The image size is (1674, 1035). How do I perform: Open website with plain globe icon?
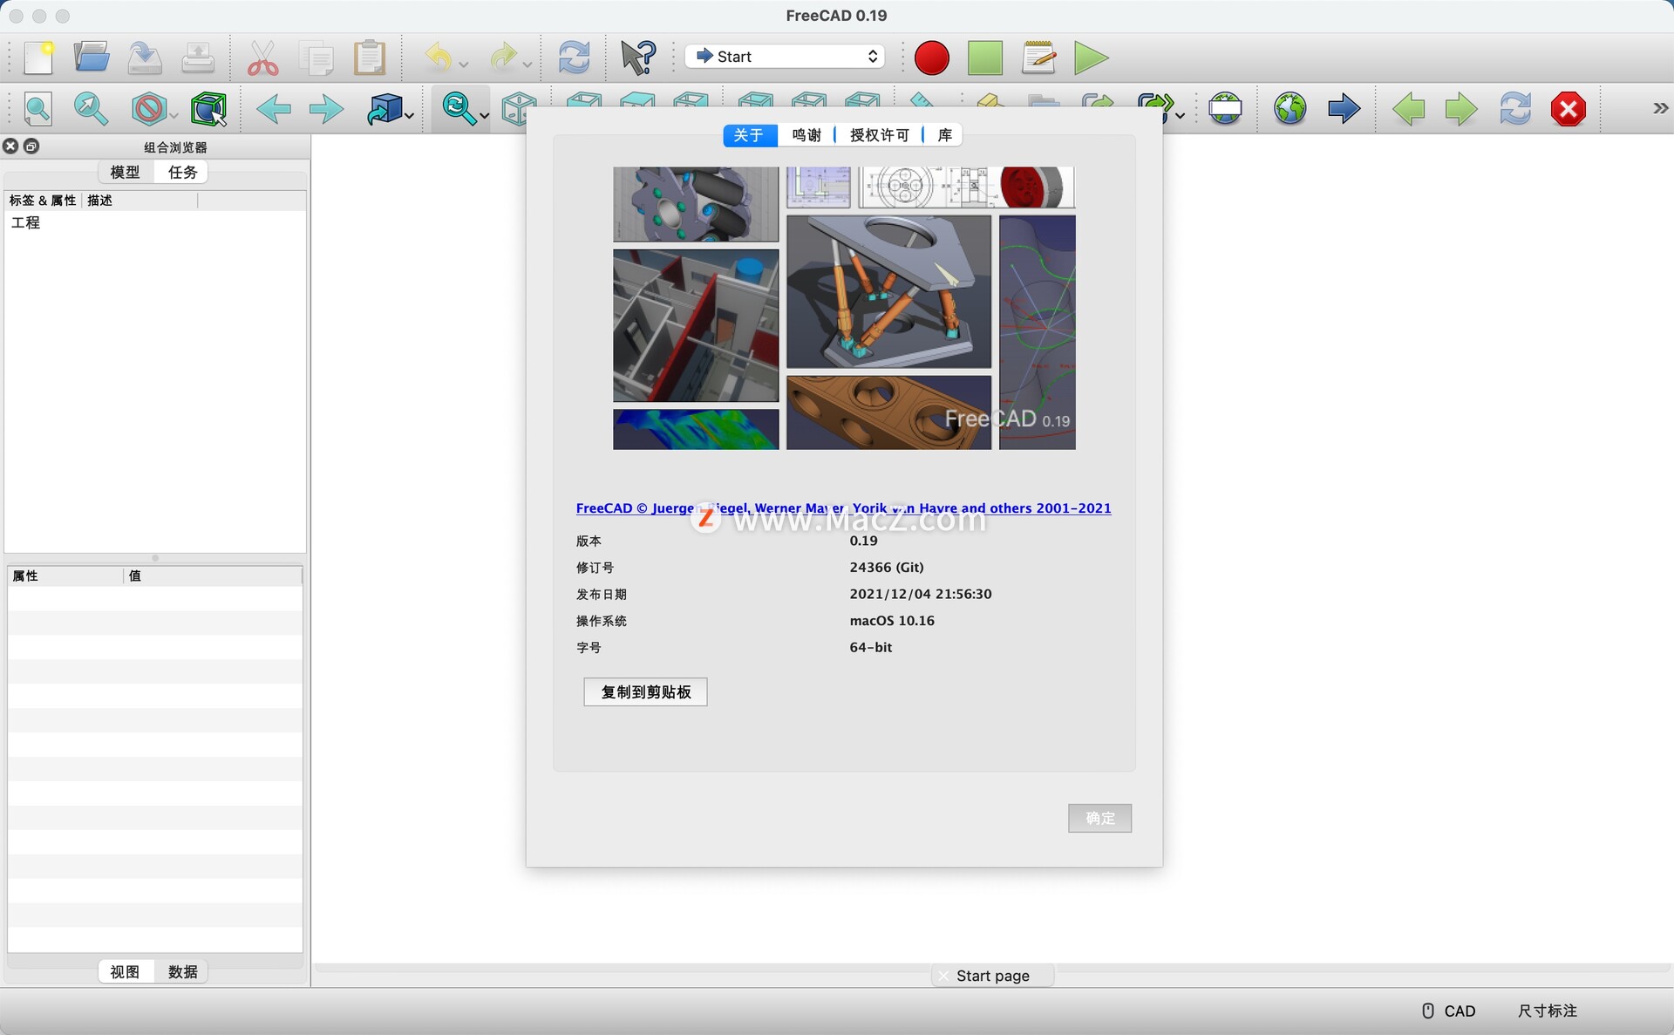pyautogui.click(x=1290, y=109)
